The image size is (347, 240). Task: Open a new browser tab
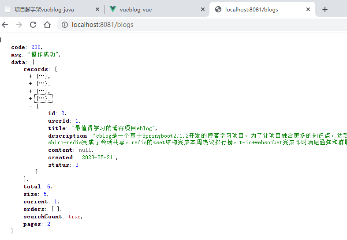click(325, 9)
